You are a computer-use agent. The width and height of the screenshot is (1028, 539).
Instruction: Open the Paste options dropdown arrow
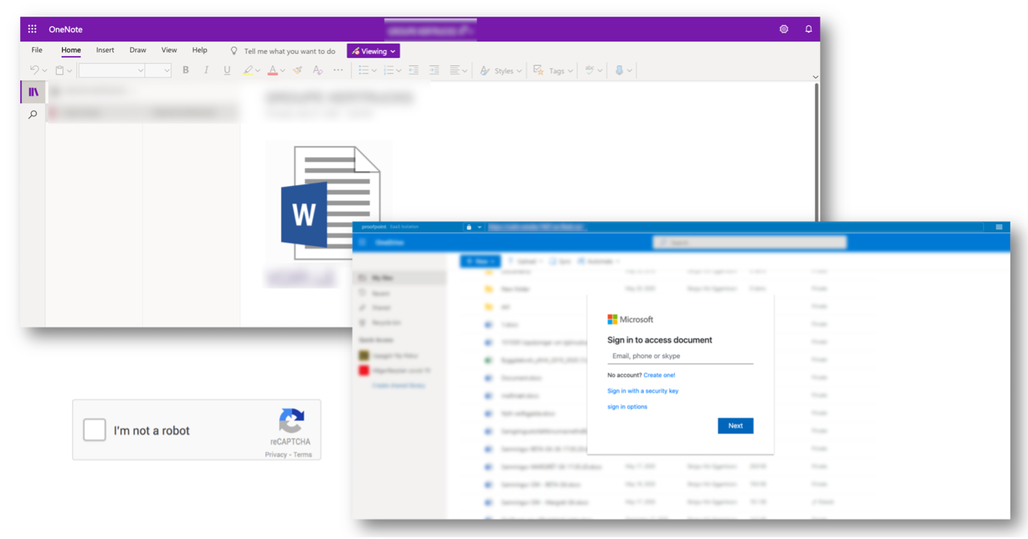(70, 71)
